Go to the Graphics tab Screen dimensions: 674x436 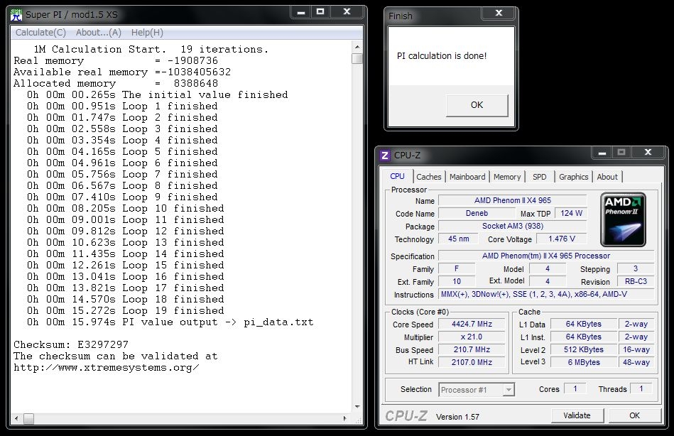(x=573, y=177)
